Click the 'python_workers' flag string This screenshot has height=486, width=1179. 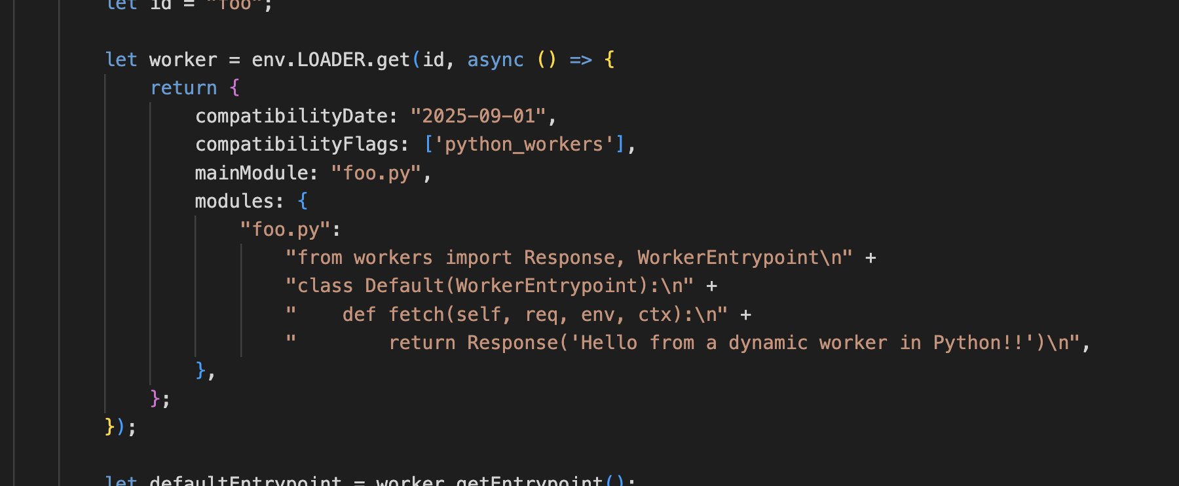pos(523,145)
